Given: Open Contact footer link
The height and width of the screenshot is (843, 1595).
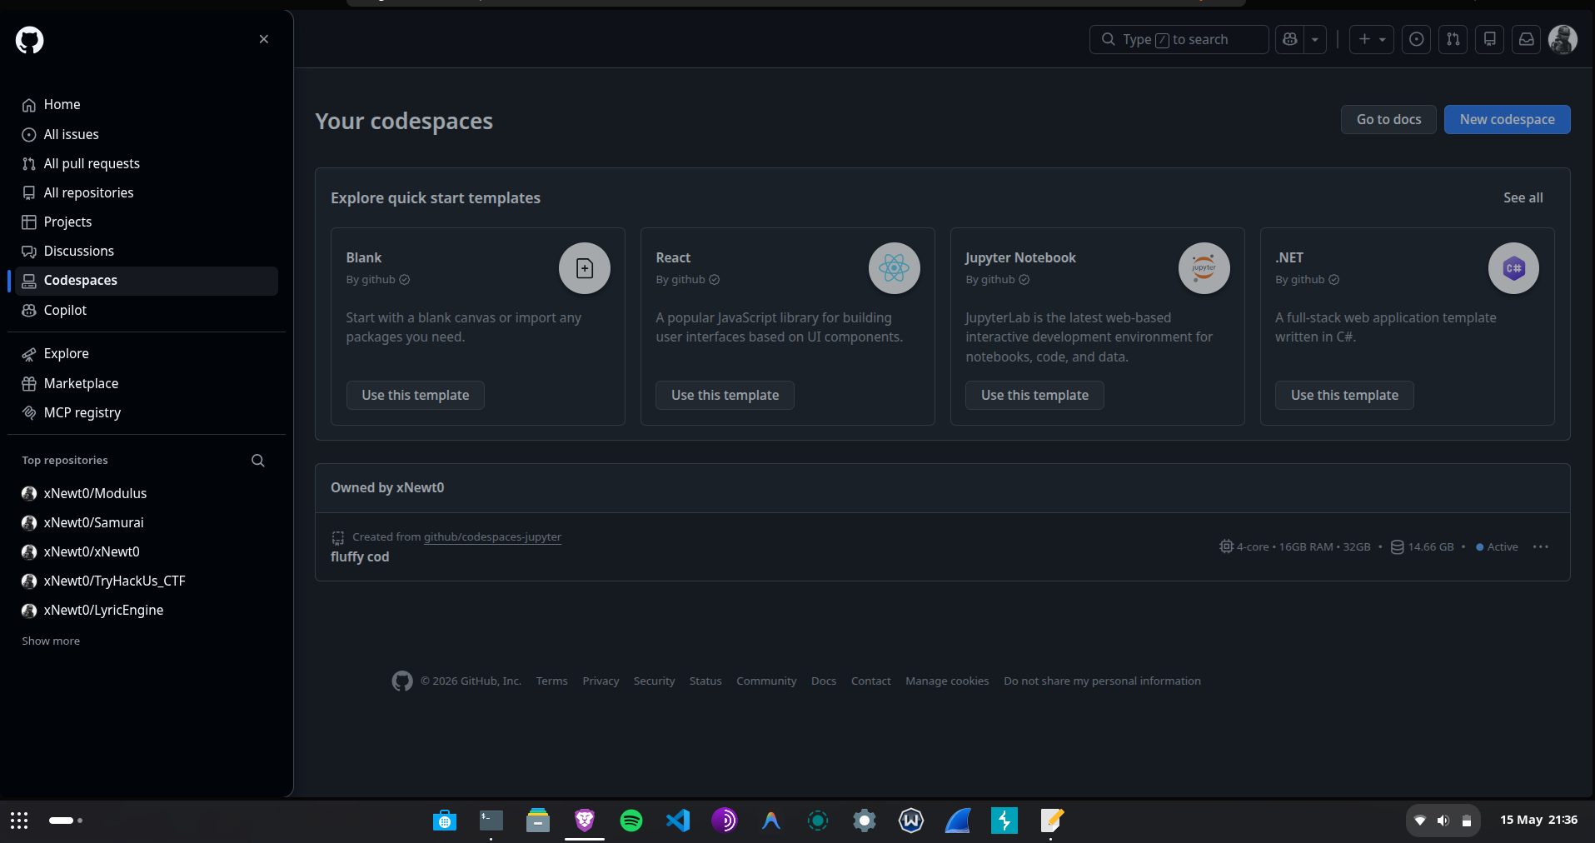Looking at the screenshot, I should [x=870, y=681].
